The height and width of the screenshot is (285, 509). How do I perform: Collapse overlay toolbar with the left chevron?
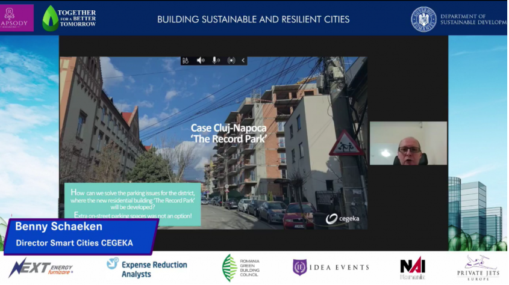243,60
